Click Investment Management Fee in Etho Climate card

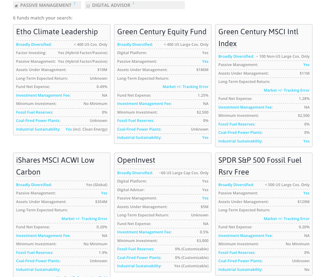tap(43, 95)
